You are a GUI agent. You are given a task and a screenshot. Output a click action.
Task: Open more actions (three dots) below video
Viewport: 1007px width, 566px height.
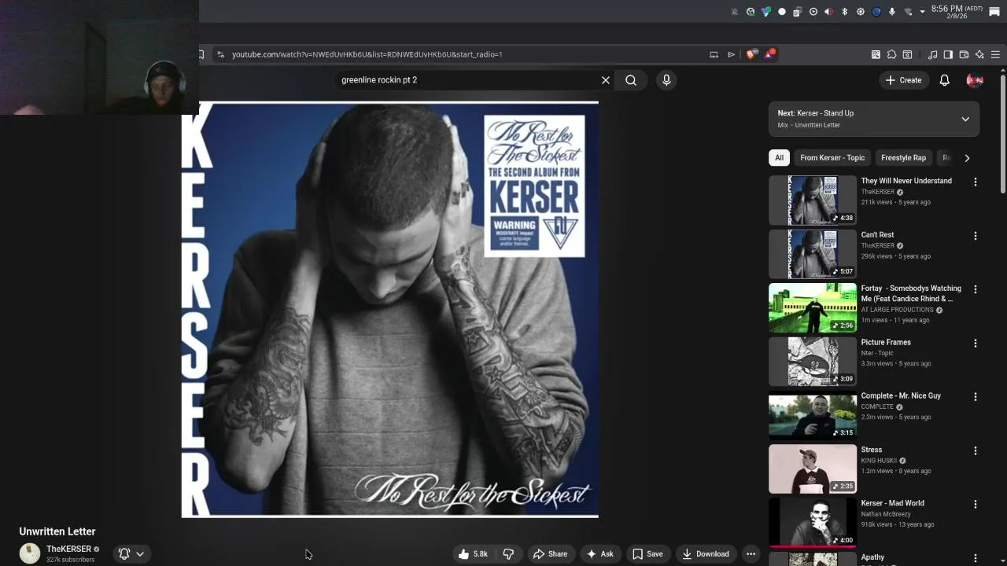click(751, 554)
